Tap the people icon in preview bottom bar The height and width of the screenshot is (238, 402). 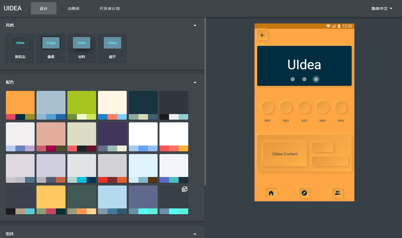click(x=338, y=193)
